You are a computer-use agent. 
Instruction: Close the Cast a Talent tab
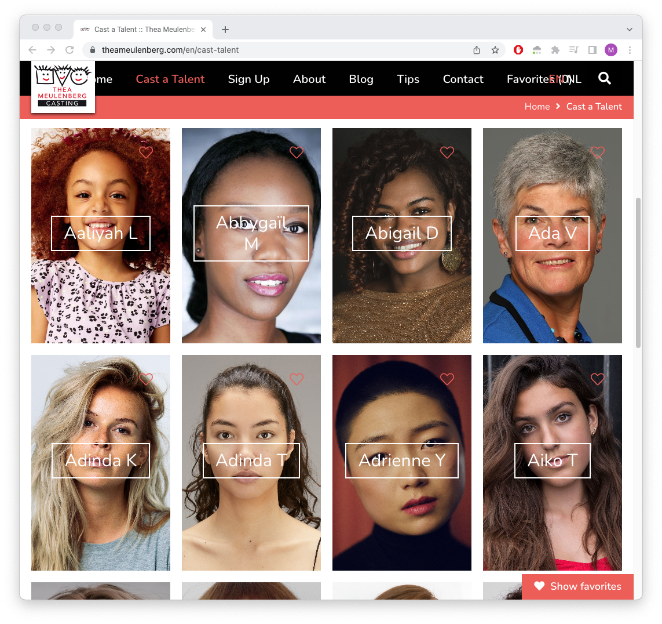(203, 30)
